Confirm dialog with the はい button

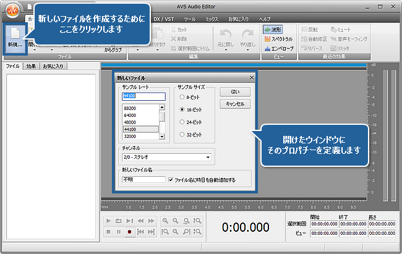[x=235, y=91]
